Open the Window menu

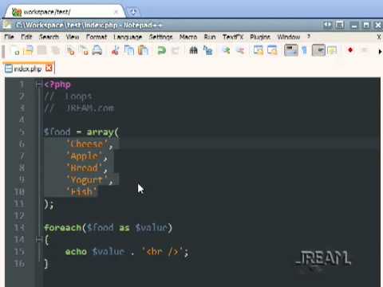click(x=289, y=37)
